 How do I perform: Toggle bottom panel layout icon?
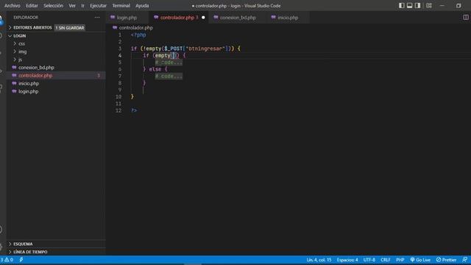[x=409, y=5]
